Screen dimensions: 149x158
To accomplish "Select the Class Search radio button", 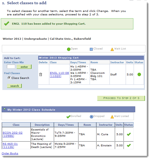I will pos(9,78).
